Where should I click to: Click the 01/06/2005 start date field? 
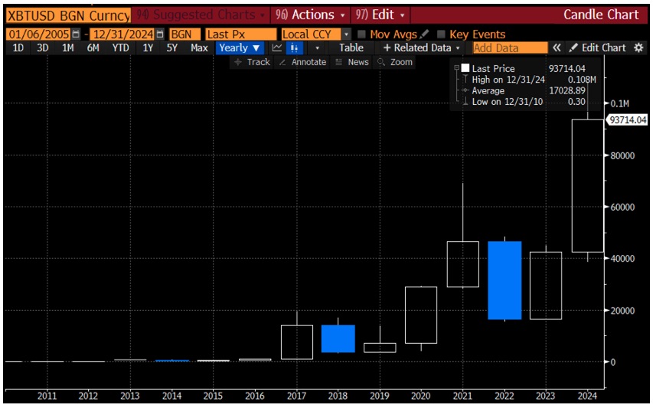39,34
